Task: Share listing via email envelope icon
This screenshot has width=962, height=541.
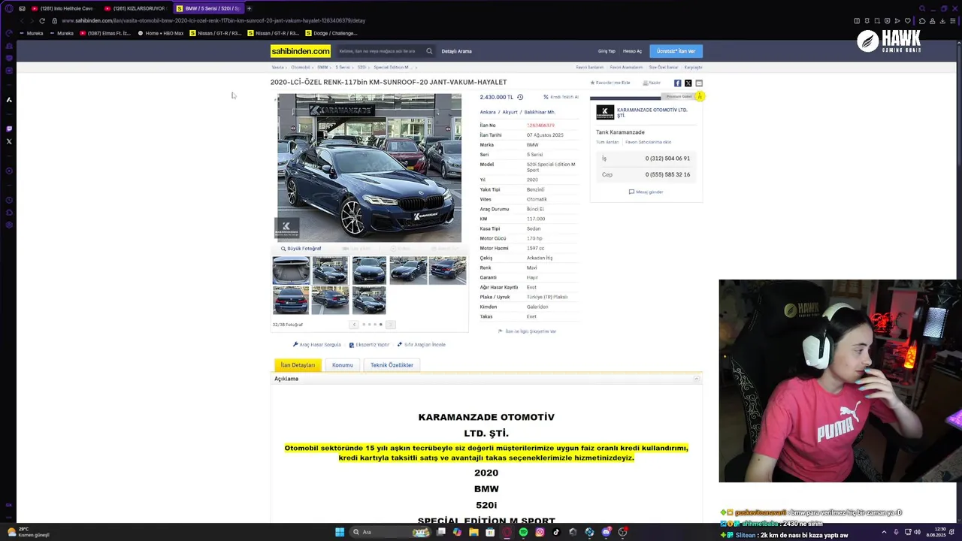Action: coord(698,83)
